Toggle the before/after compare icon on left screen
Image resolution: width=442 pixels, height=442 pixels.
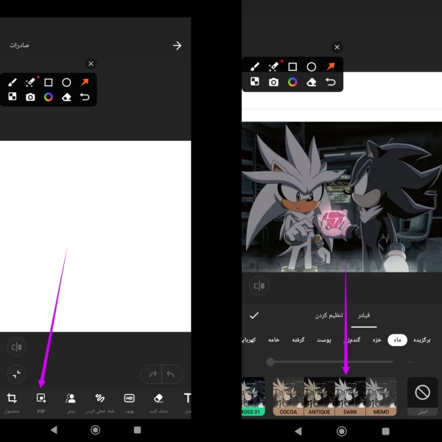(x=17, y=347)
